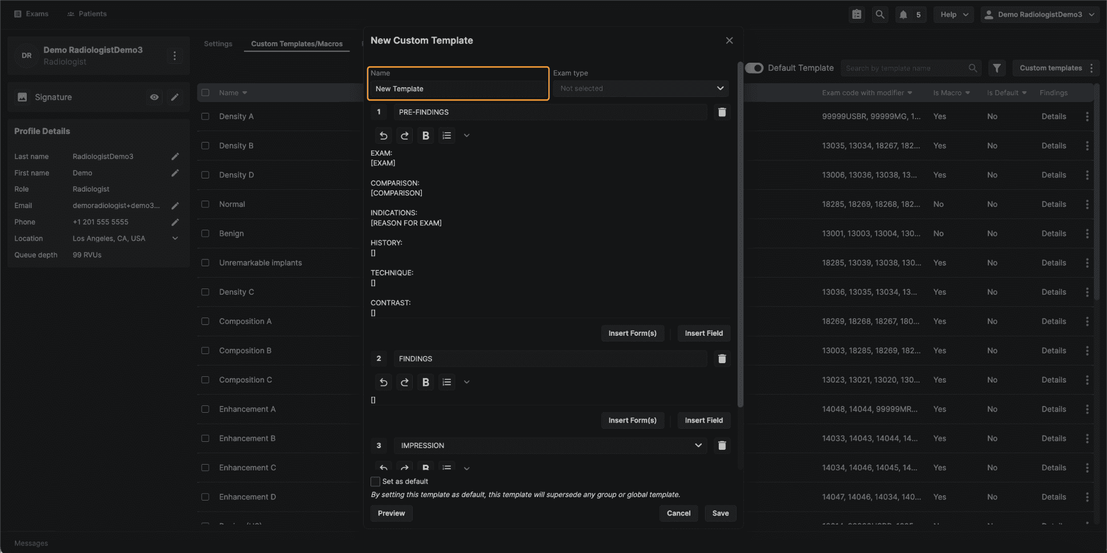Tick the Normal row checkbox
Image resolution: width=1107 pixels, height=553 pixels.
tap(205, 204)
